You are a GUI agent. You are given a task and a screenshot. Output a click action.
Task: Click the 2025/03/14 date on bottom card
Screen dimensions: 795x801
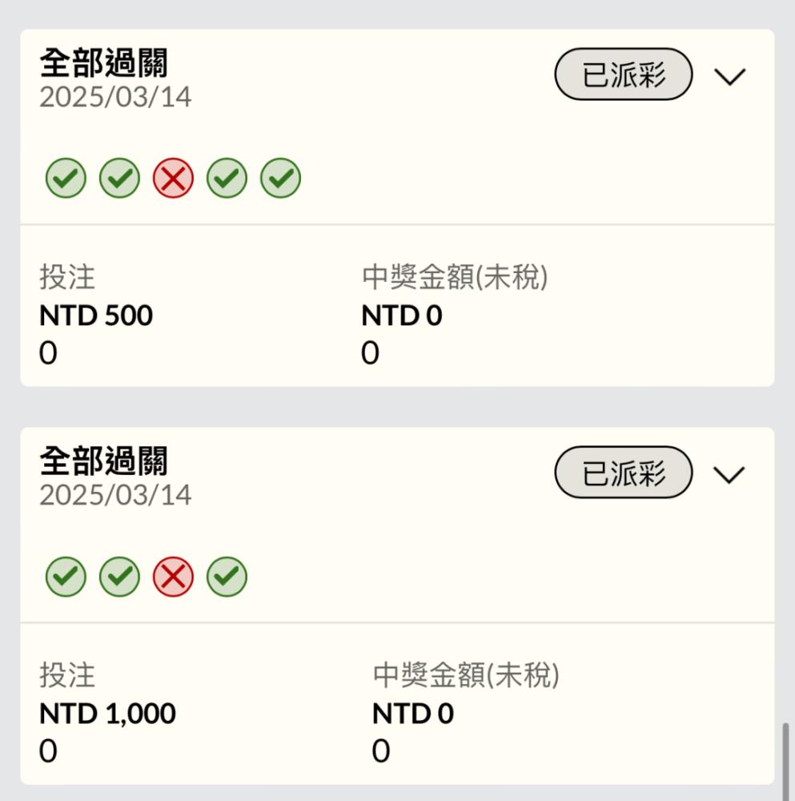pyautogui.click(x=115, y=495)
